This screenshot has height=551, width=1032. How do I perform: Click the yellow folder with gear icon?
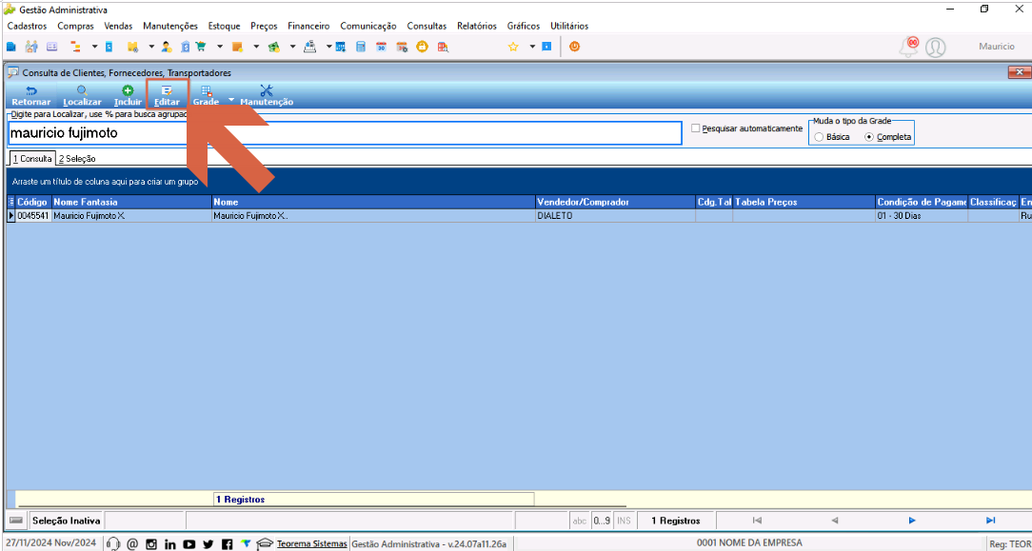click(132, 47)
